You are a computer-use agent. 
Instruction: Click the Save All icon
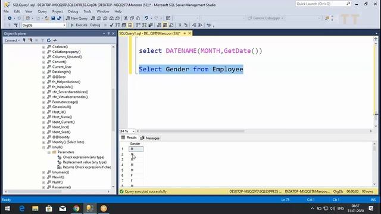60,18
